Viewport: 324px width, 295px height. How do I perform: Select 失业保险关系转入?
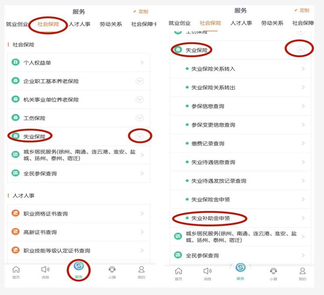(x=240, y=69)
